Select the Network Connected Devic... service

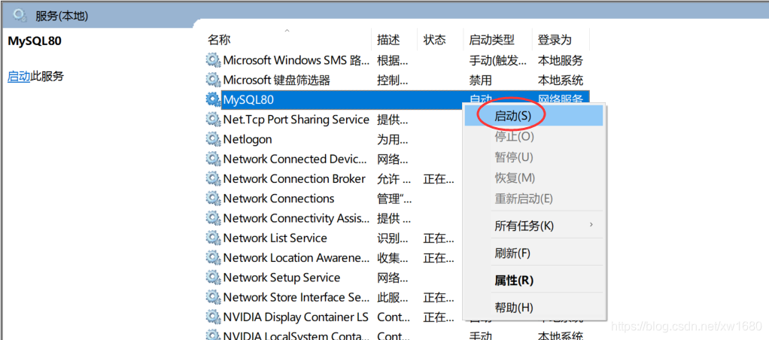(x=295, y=159)
